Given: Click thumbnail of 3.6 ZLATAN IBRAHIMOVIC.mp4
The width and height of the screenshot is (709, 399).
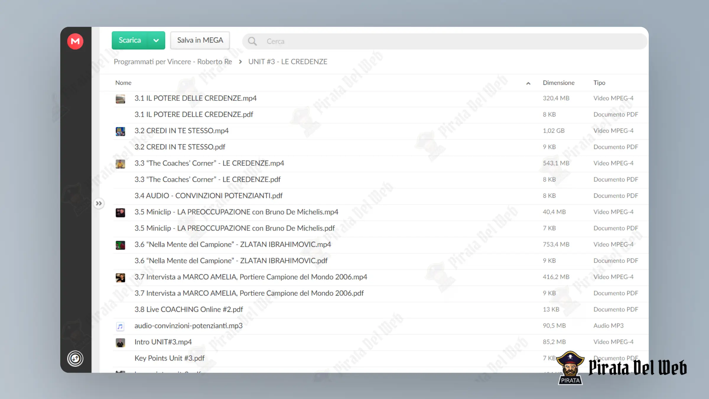Looking at the screenshot, I should (x=120, y=245).
